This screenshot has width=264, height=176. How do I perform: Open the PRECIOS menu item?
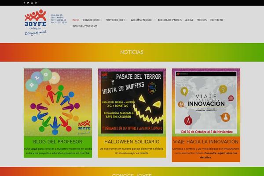[x=202, y=20]
